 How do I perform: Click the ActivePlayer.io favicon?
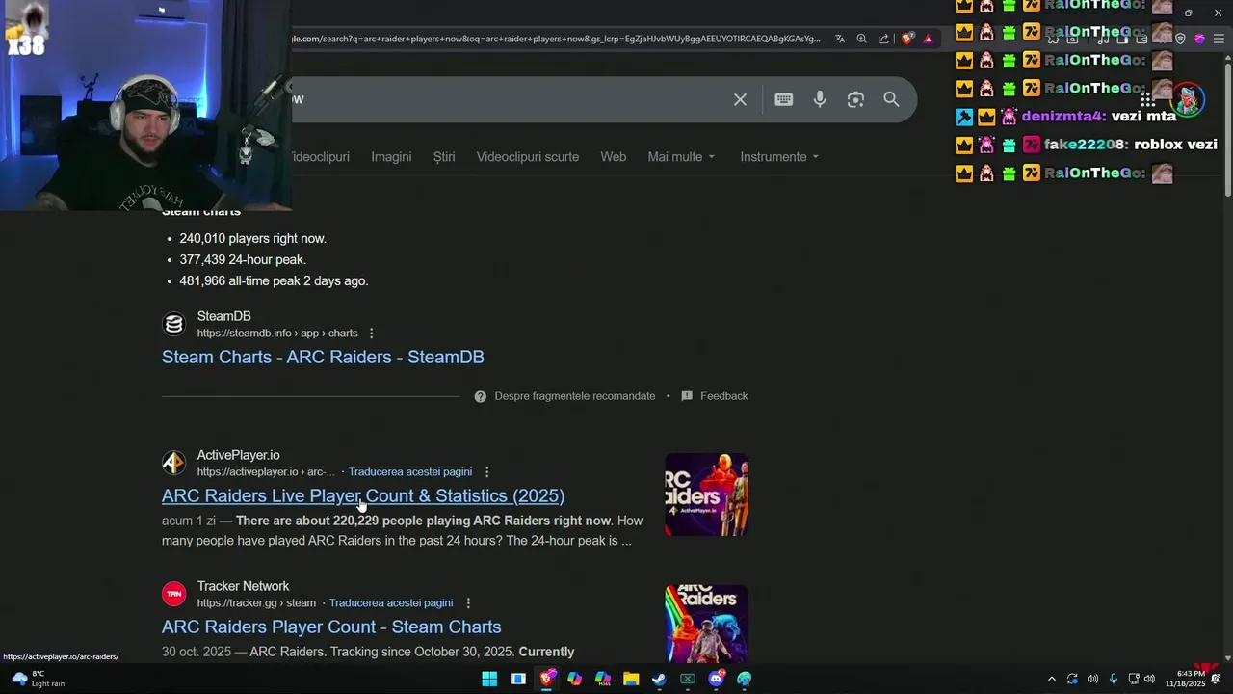pos(173,464)
